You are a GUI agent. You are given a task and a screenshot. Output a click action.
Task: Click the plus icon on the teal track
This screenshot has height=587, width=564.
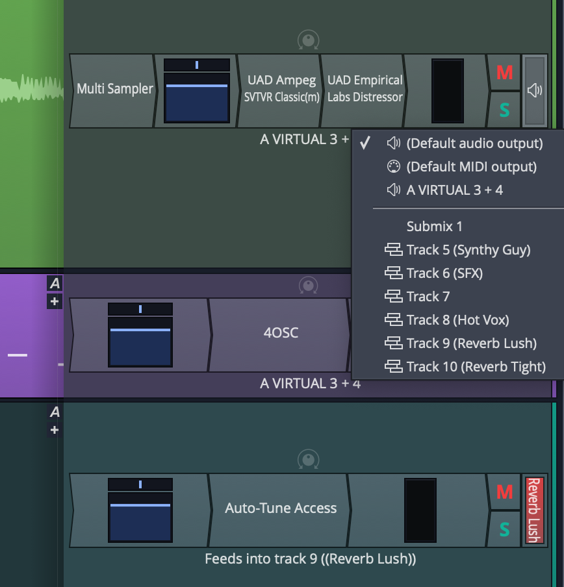55,430
